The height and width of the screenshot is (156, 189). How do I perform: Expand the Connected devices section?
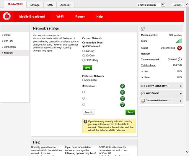[x=180, y=101]
